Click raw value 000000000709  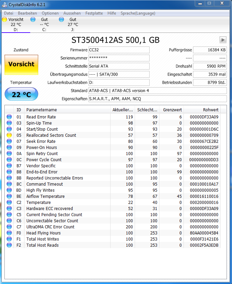tap(204, 135)
